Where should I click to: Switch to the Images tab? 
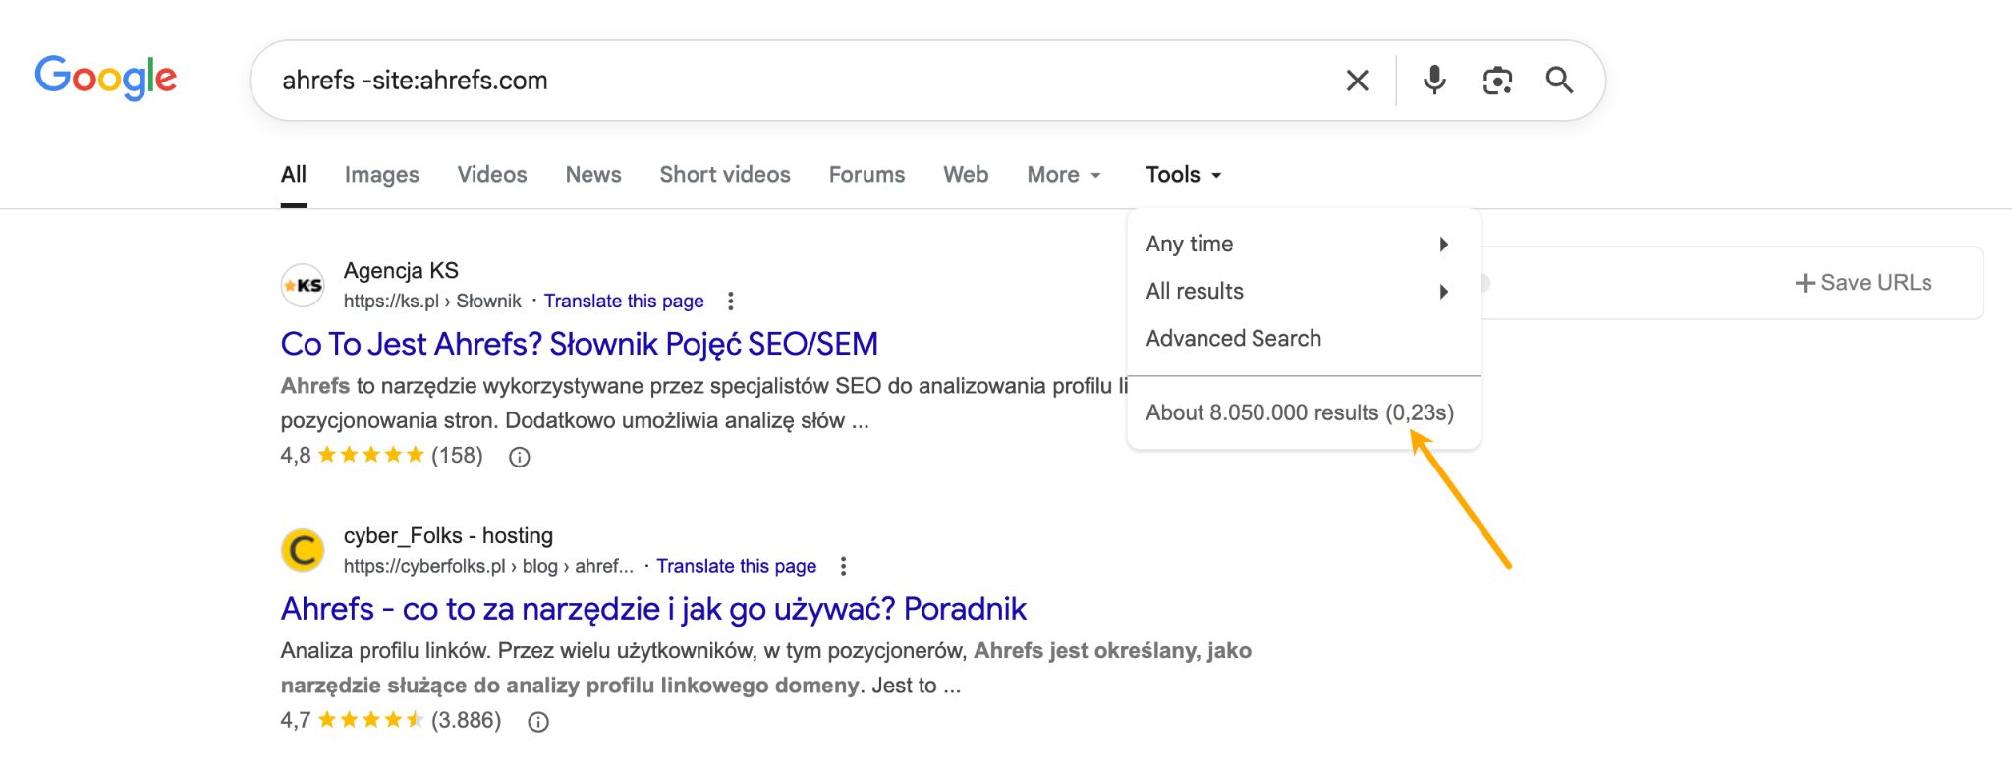pos(381,175)
